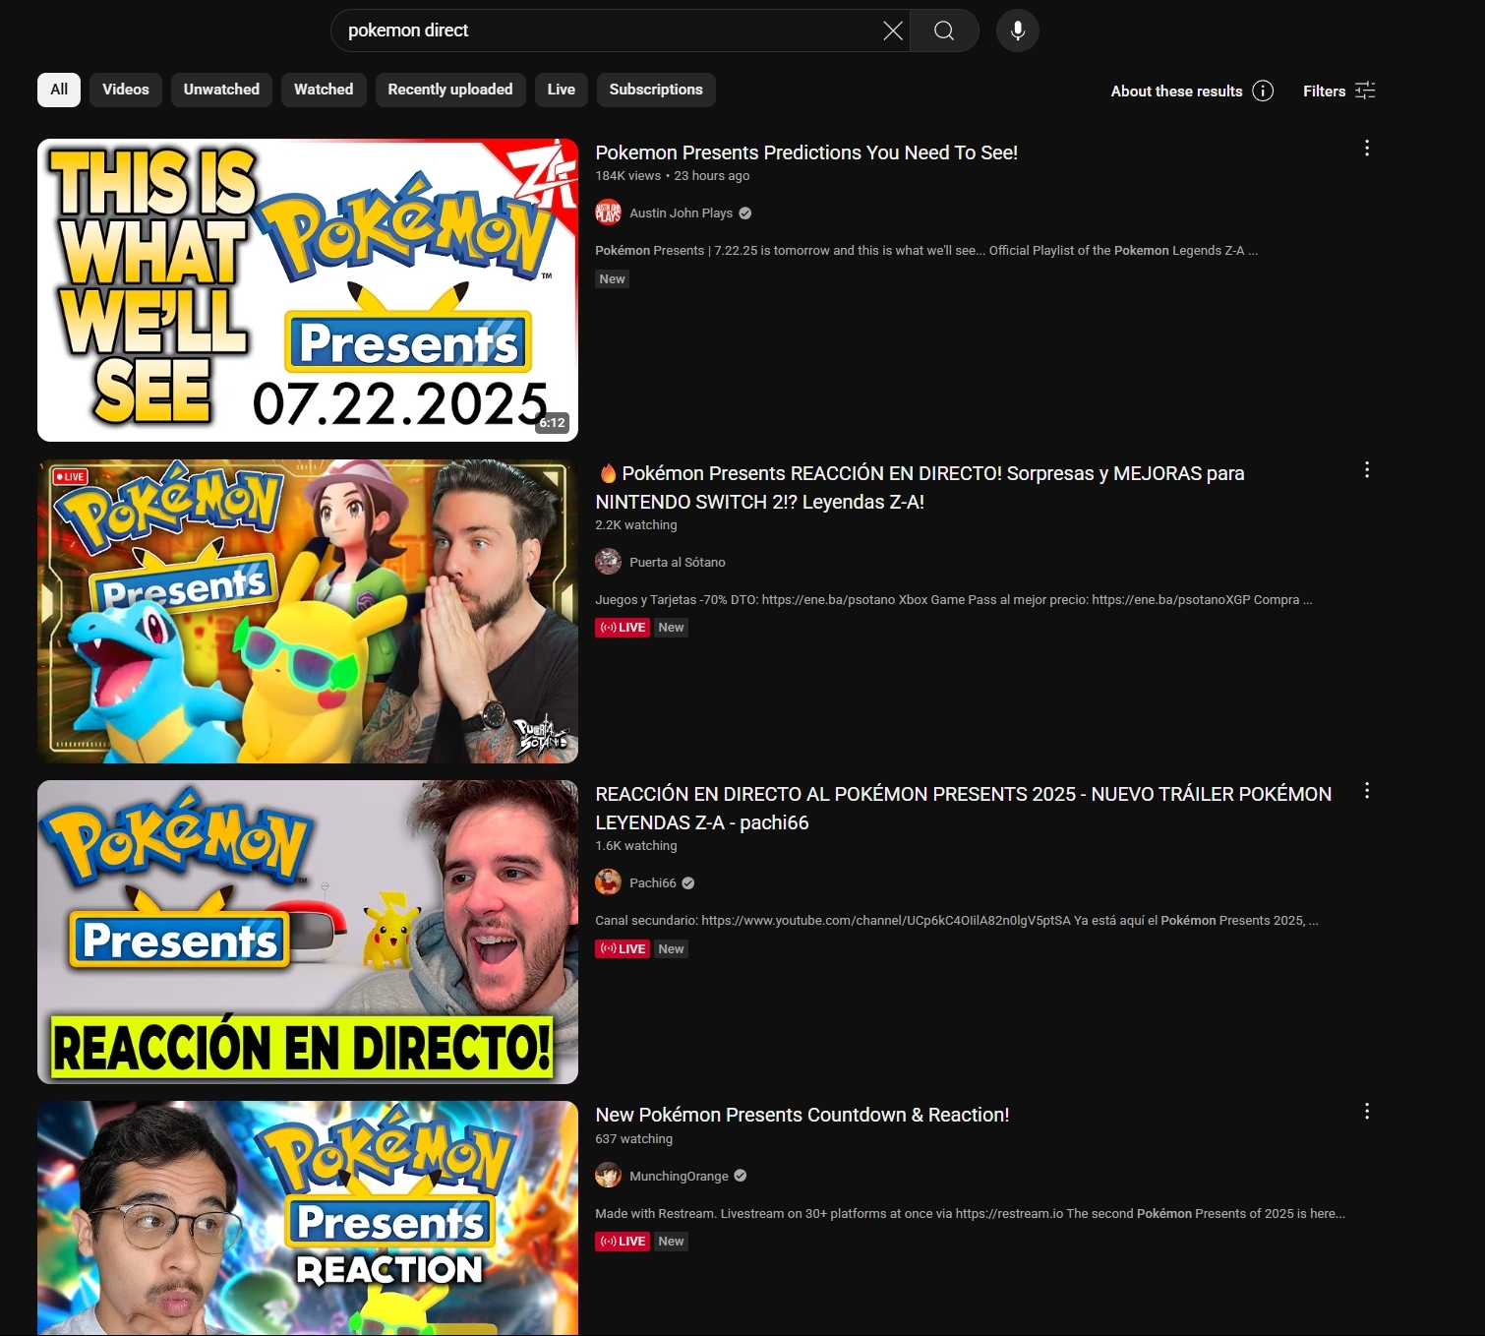Screen dimensions: 1485x1336
Task: Go to Austin John Plays channel name
Action: [681, 213]
